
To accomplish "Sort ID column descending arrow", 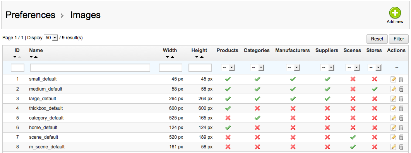I will click(15, 57).
